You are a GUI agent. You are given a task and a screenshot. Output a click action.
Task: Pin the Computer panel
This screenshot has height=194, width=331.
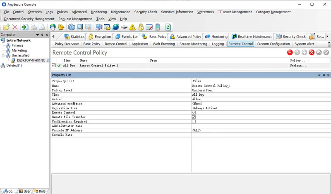42,35
